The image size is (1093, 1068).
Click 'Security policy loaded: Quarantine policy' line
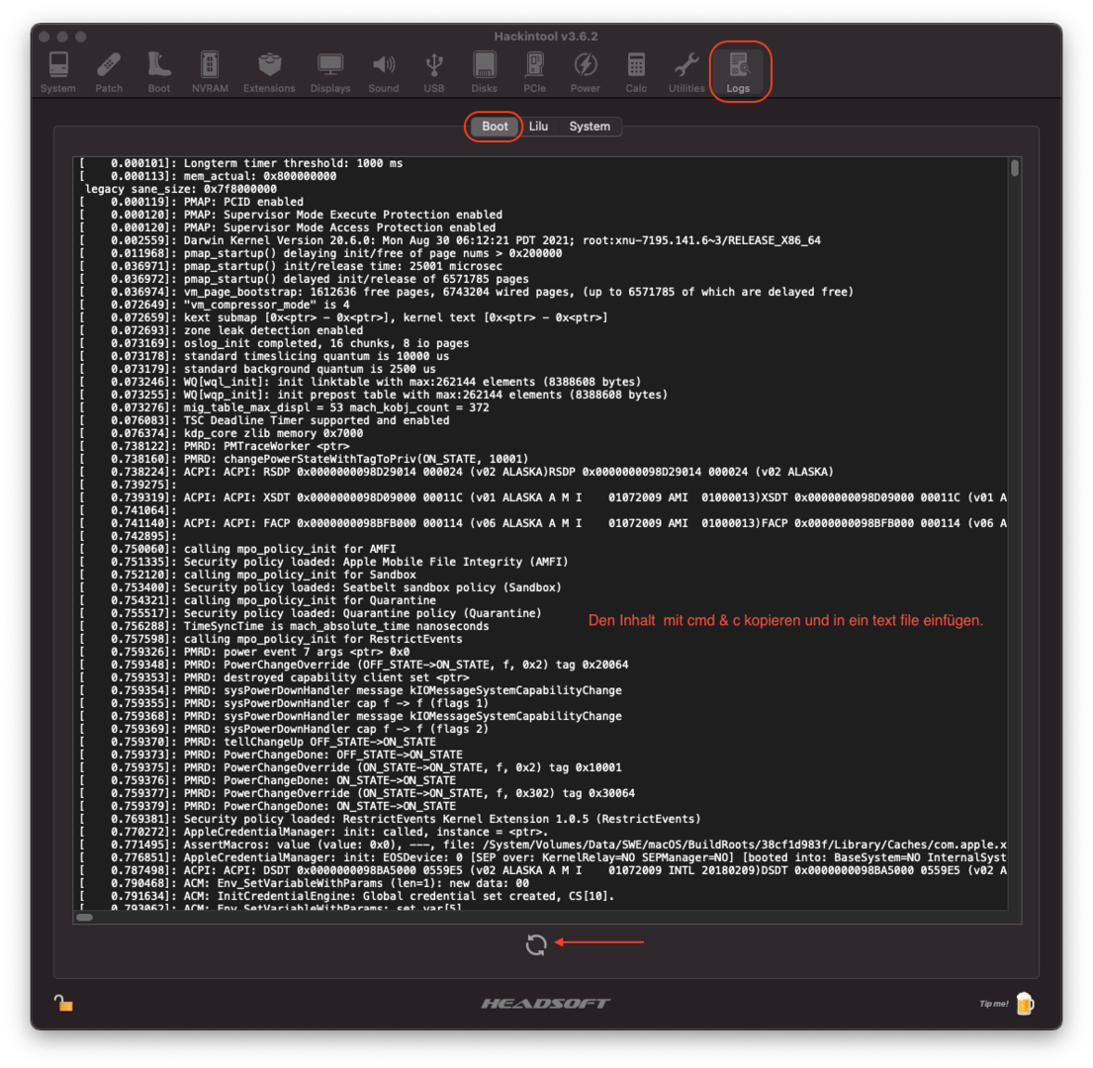[311, 614]
